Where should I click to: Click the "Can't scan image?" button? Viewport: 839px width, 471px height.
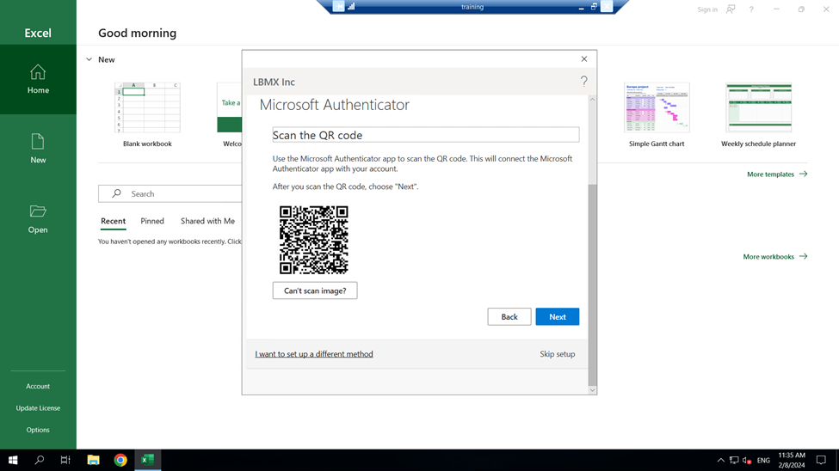tap(315, 291)
